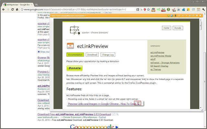The height and width of the screenshot is (129, 207).
Task: Open 'Download Free ezLinkPreview' search result
Action: (x=74, y=114)
